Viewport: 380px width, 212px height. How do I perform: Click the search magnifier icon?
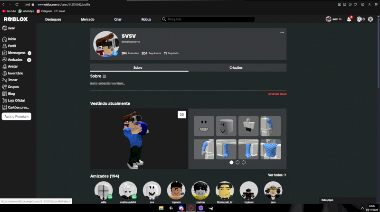[x=164, y=19]
